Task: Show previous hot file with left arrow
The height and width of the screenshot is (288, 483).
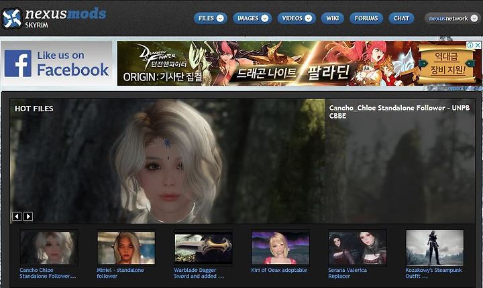Action: click(x=17, y=216)
